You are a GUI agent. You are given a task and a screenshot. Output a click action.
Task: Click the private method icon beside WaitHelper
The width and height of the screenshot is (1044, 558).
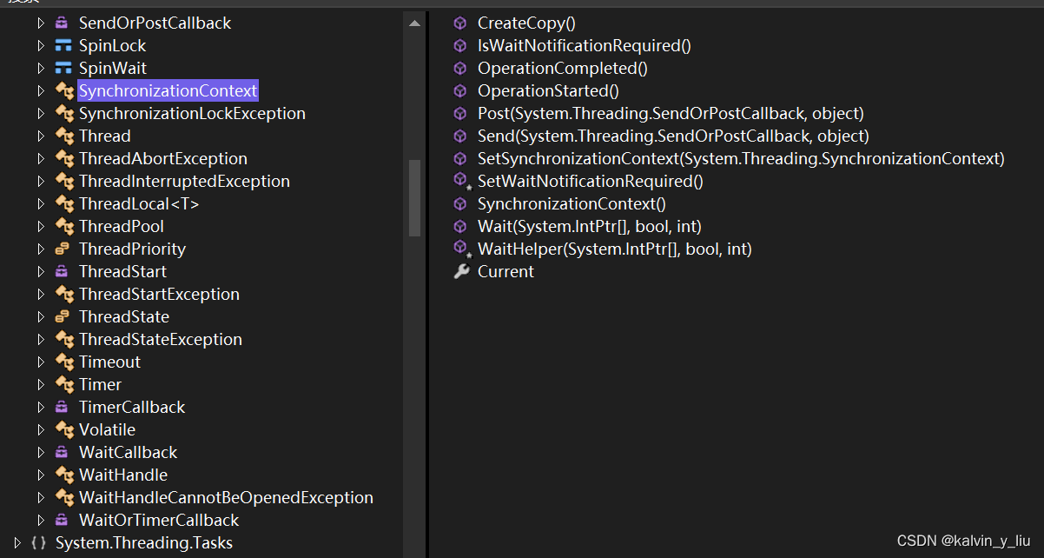click(x=461, y=249)
